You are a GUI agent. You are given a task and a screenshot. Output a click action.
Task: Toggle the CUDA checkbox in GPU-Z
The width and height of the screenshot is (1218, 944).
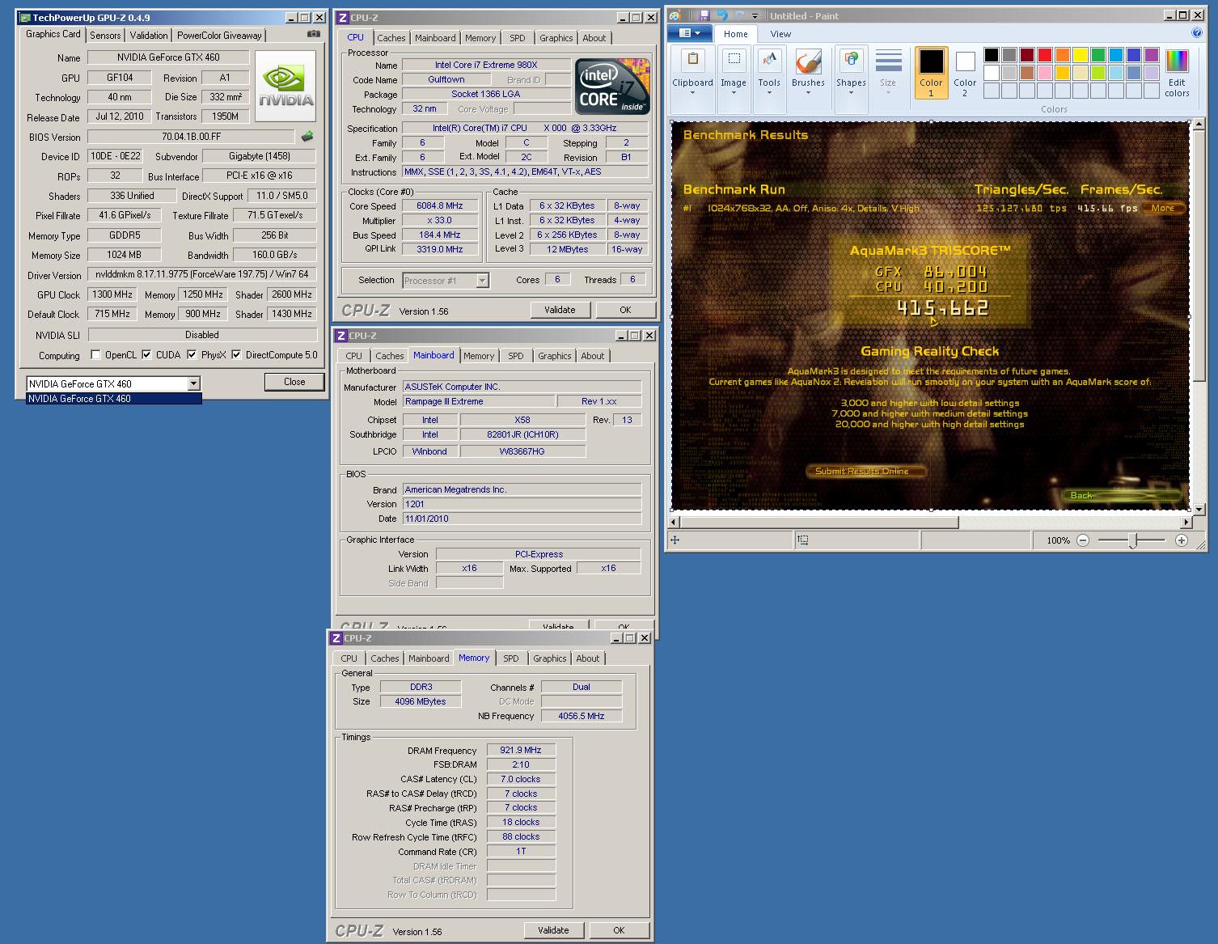point(146,354)
